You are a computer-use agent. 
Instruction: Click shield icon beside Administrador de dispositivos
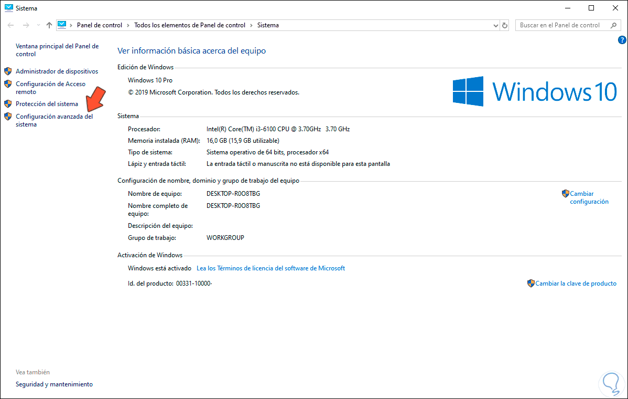tap(8, 71)
